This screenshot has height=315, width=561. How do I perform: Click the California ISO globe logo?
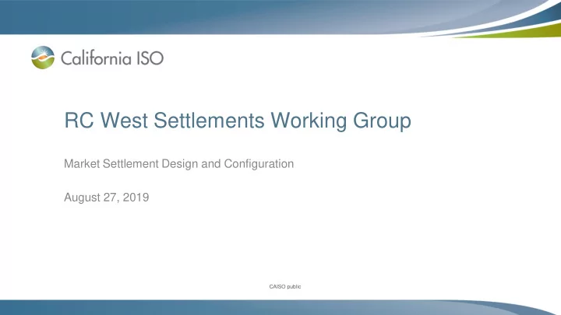[x=43, y=58]
